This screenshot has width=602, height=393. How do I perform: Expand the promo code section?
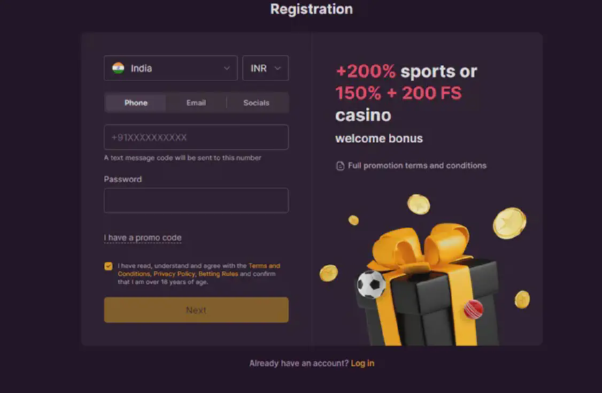click(143, 238)
